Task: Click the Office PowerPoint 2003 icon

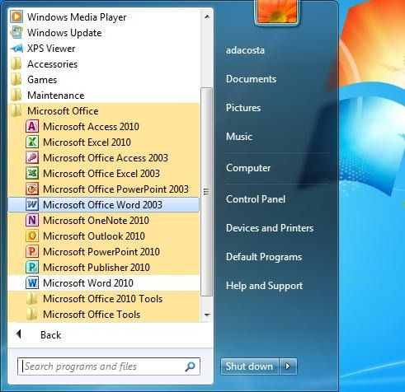Action: tap(32, 189)
